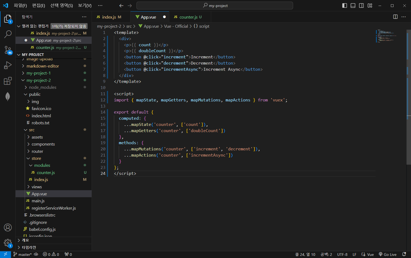The width and height of the screenshot is (411, 258).
Task: Open the Run and Debug view
Action: tap(8, 65)
